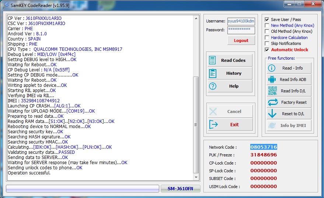Click in the Username field
The height and width of the screenshot is (198, 324).
pos(241,21)
